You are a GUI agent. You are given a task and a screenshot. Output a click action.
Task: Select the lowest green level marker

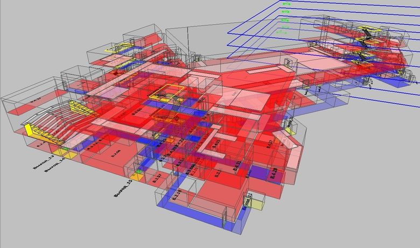[281, 33]
